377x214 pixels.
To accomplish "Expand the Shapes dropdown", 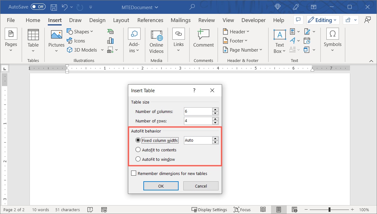I will [80, 31].
